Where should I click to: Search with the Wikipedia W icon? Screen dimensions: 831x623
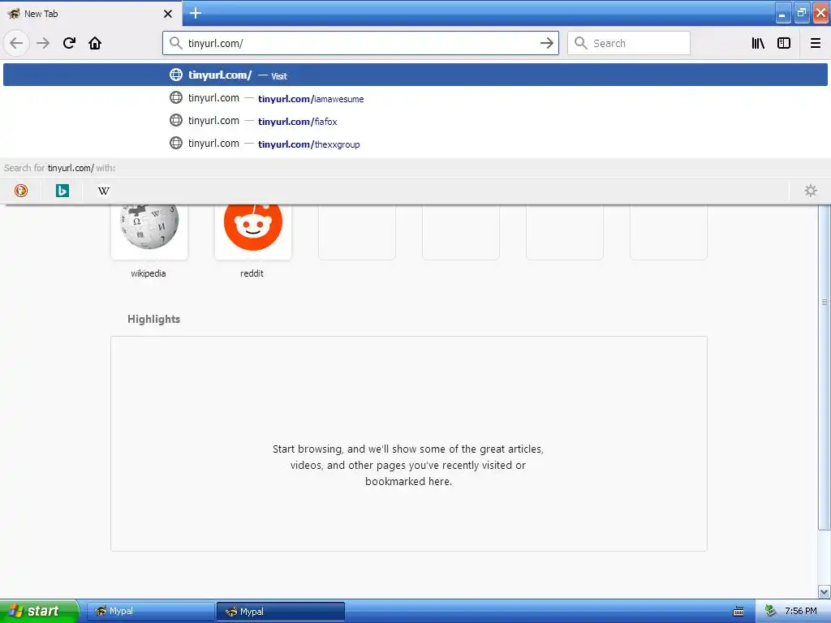pyautogui.click(x=103, y=191)
